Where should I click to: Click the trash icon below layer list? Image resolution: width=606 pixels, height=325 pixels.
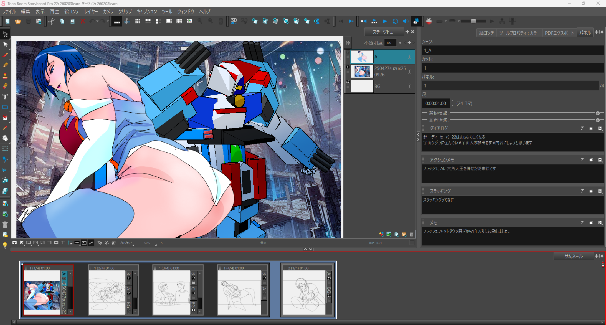[412, 234]
